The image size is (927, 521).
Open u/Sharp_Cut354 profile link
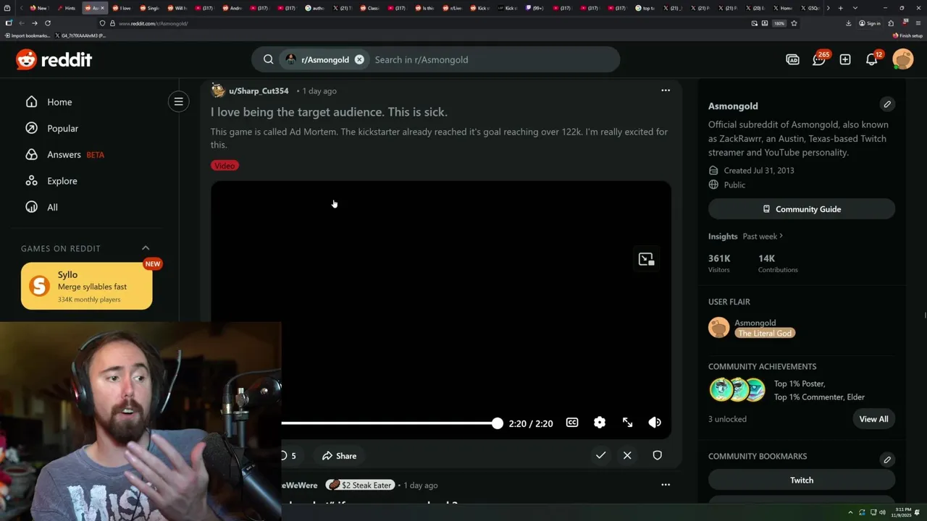coord(259,91)
